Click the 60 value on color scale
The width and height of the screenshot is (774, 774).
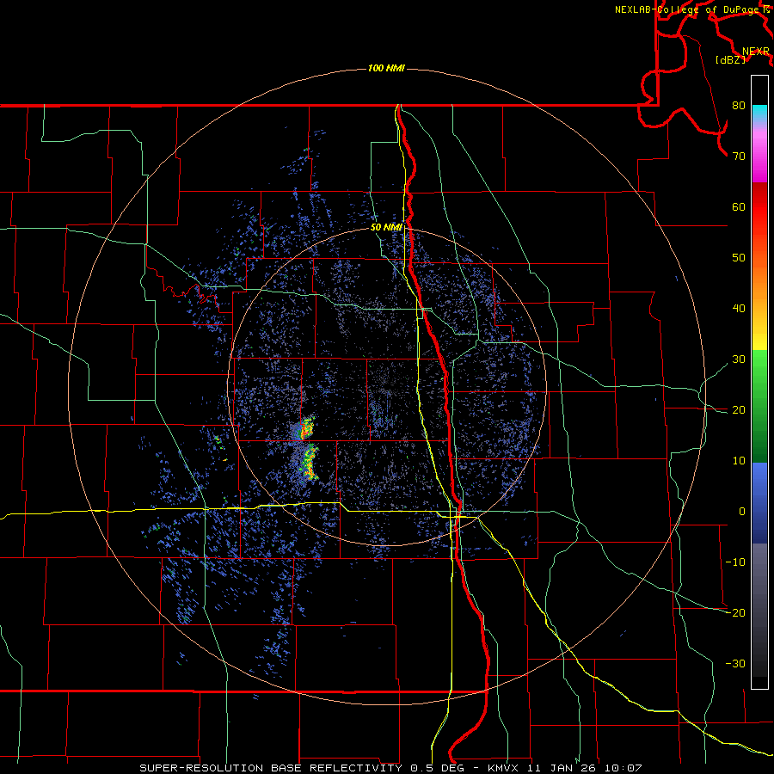739,206
